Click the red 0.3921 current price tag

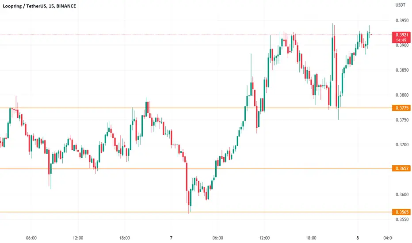(x=401, y=37)
